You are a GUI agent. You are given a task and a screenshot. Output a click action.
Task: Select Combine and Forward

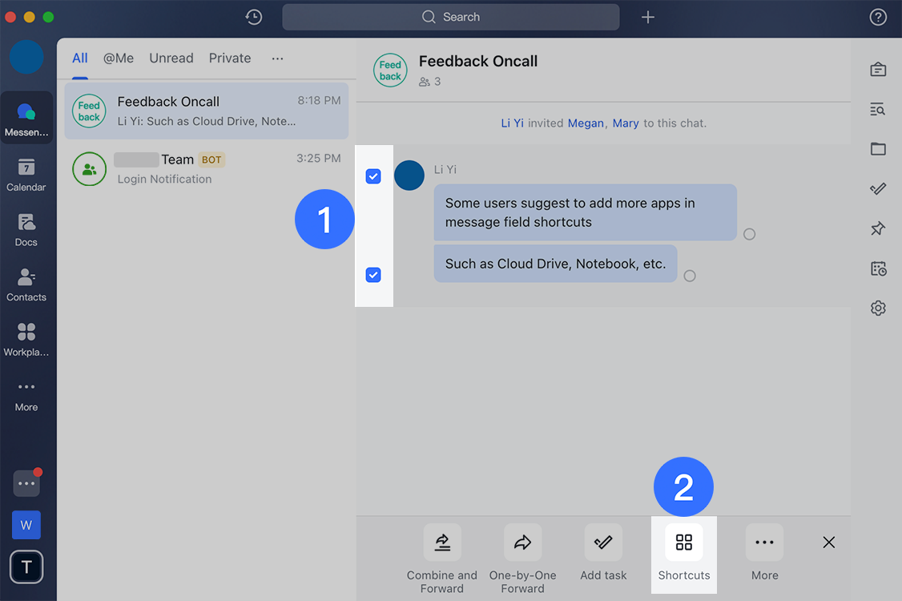441,542
